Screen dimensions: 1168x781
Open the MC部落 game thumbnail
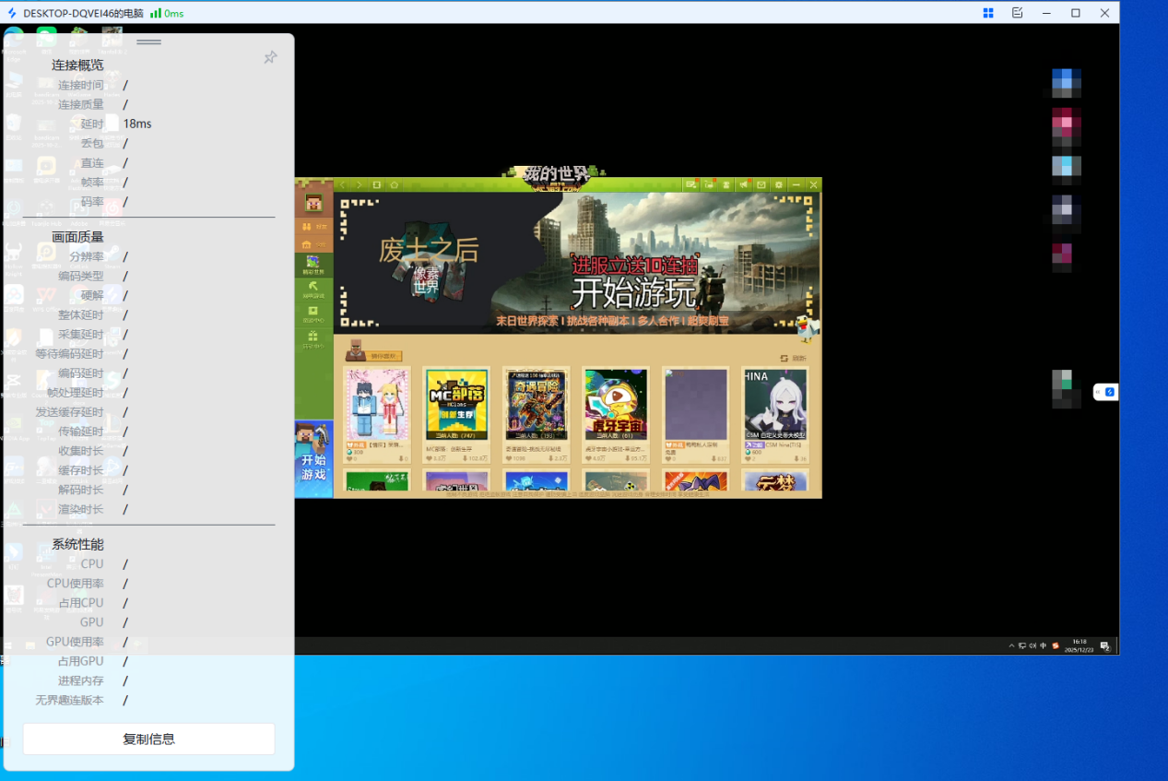tap(456, 407)
